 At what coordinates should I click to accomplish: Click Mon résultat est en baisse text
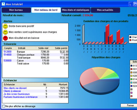coord(24,38)
